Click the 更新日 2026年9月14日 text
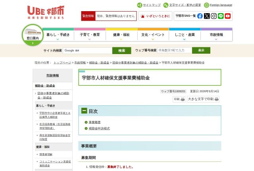This screenshot has height=171, width=254. pos(205,91)
